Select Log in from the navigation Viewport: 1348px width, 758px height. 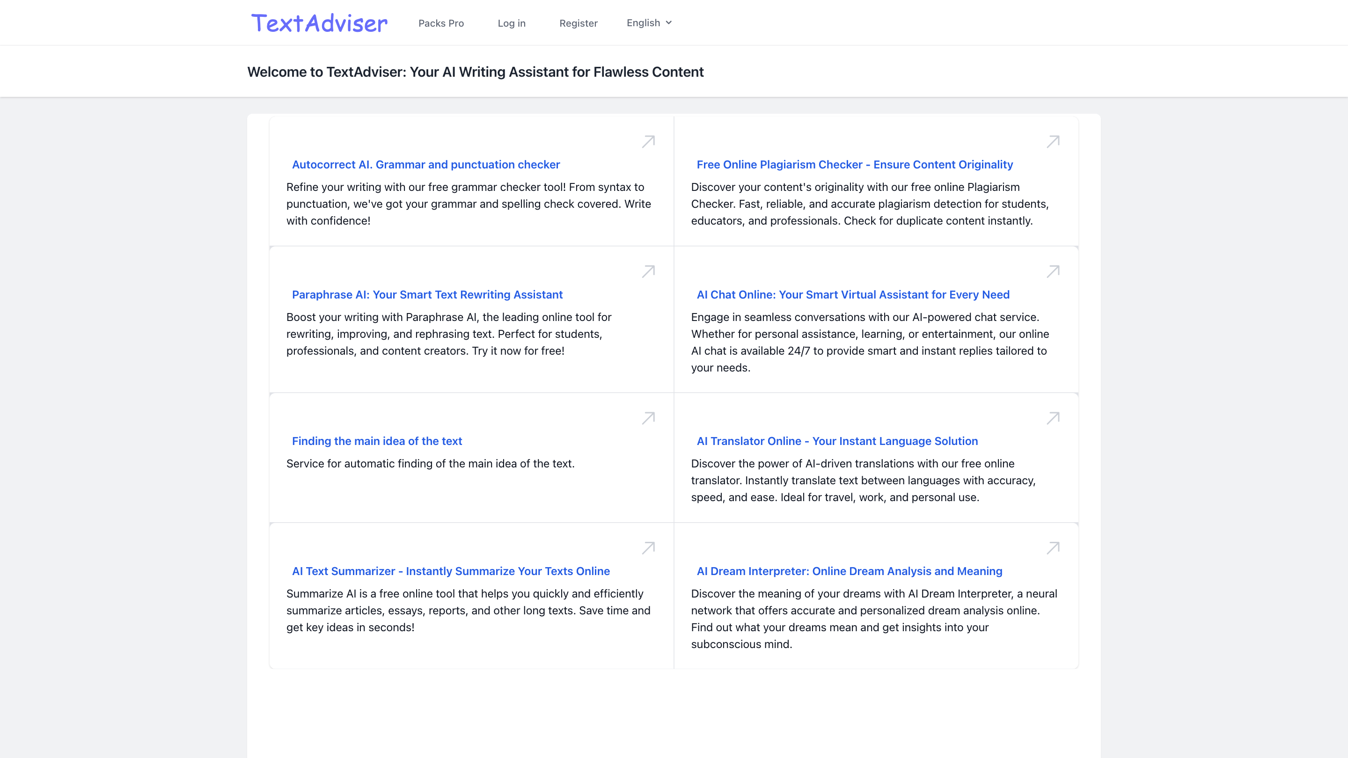pos(511,23)
